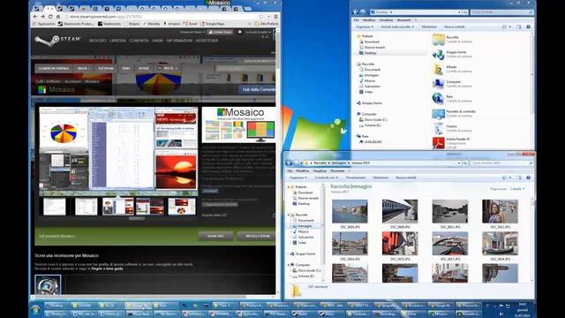Click the Chrome back arrow
The width and height of the screenshot is (565, 318).
click(35, 17)
